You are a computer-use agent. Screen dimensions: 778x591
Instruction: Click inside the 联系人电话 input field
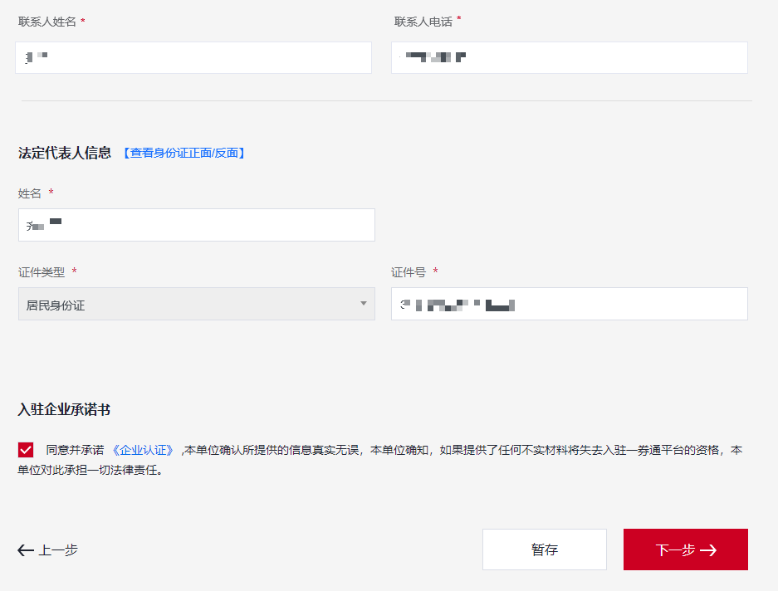point(570,57)
